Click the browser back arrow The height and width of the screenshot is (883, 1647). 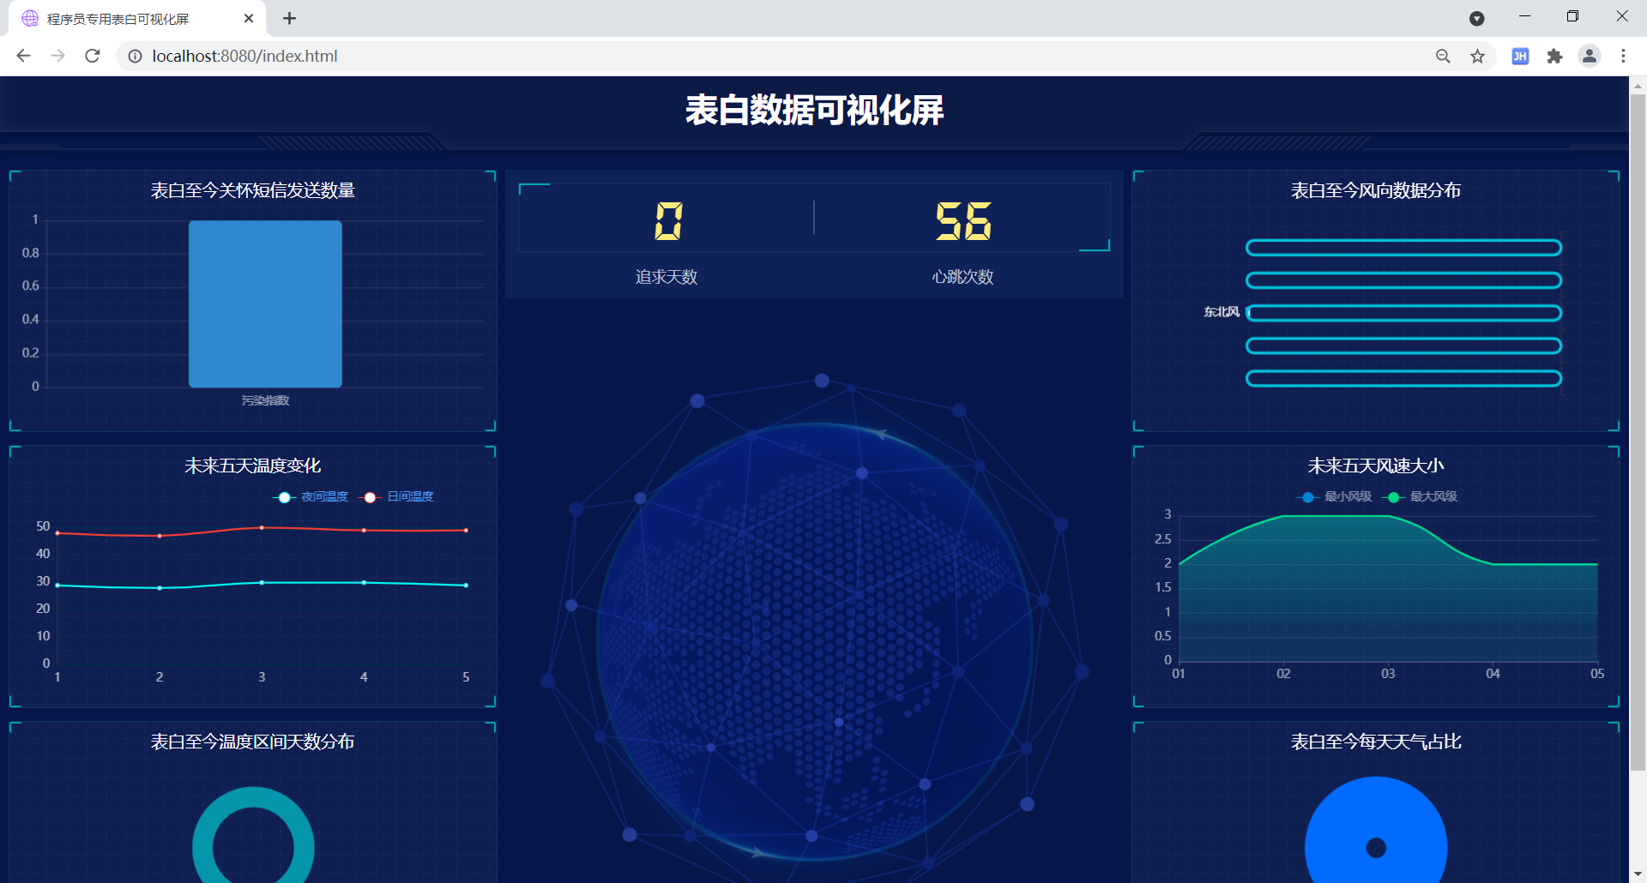click(23, 56)
